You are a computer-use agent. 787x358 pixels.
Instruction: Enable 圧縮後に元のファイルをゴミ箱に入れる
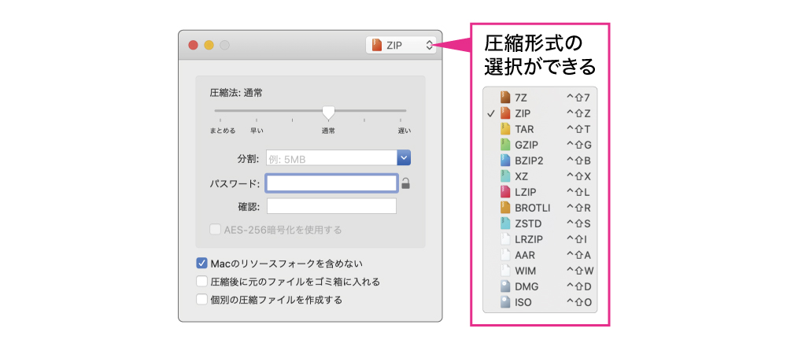201,281
